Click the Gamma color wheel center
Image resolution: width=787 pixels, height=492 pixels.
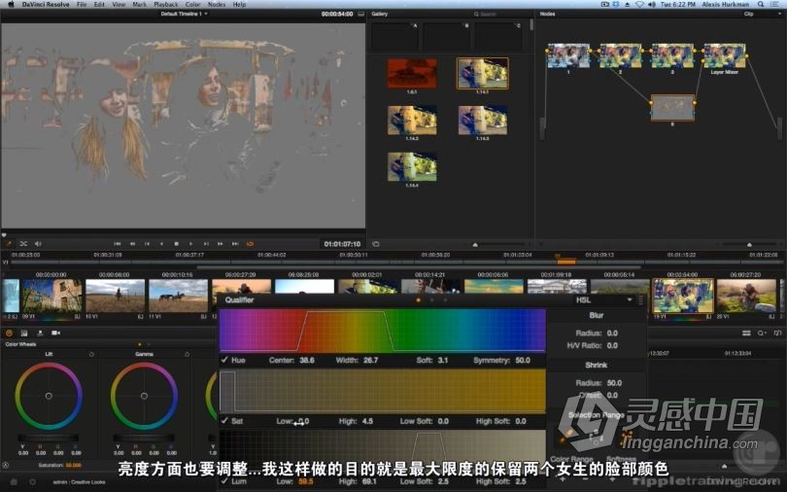pyautogui.click(x=144, y=396)
